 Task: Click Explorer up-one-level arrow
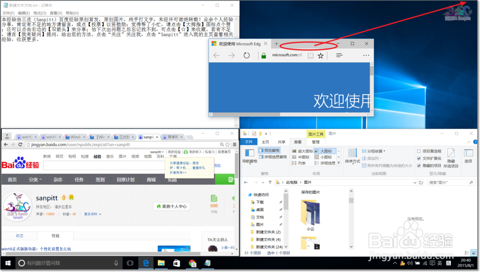pos(270,182)
